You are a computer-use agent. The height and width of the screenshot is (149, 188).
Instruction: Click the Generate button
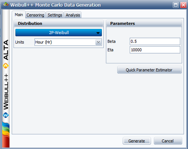point(137,141)
